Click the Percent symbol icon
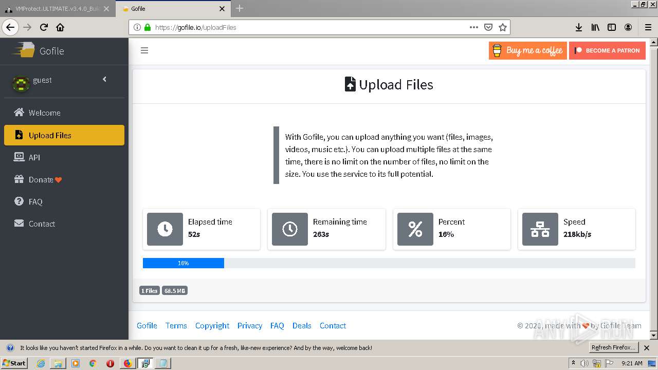This screenshot has height=370, width=658. point(415,229)
